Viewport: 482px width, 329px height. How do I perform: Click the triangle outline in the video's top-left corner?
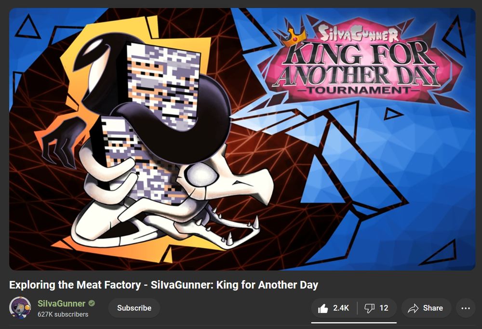[27, 27]
